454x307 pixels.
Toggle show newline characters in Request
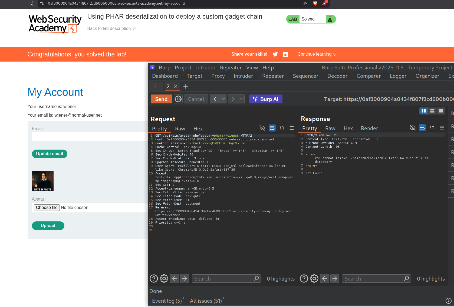pyautogui.click(x=282, y=128)
